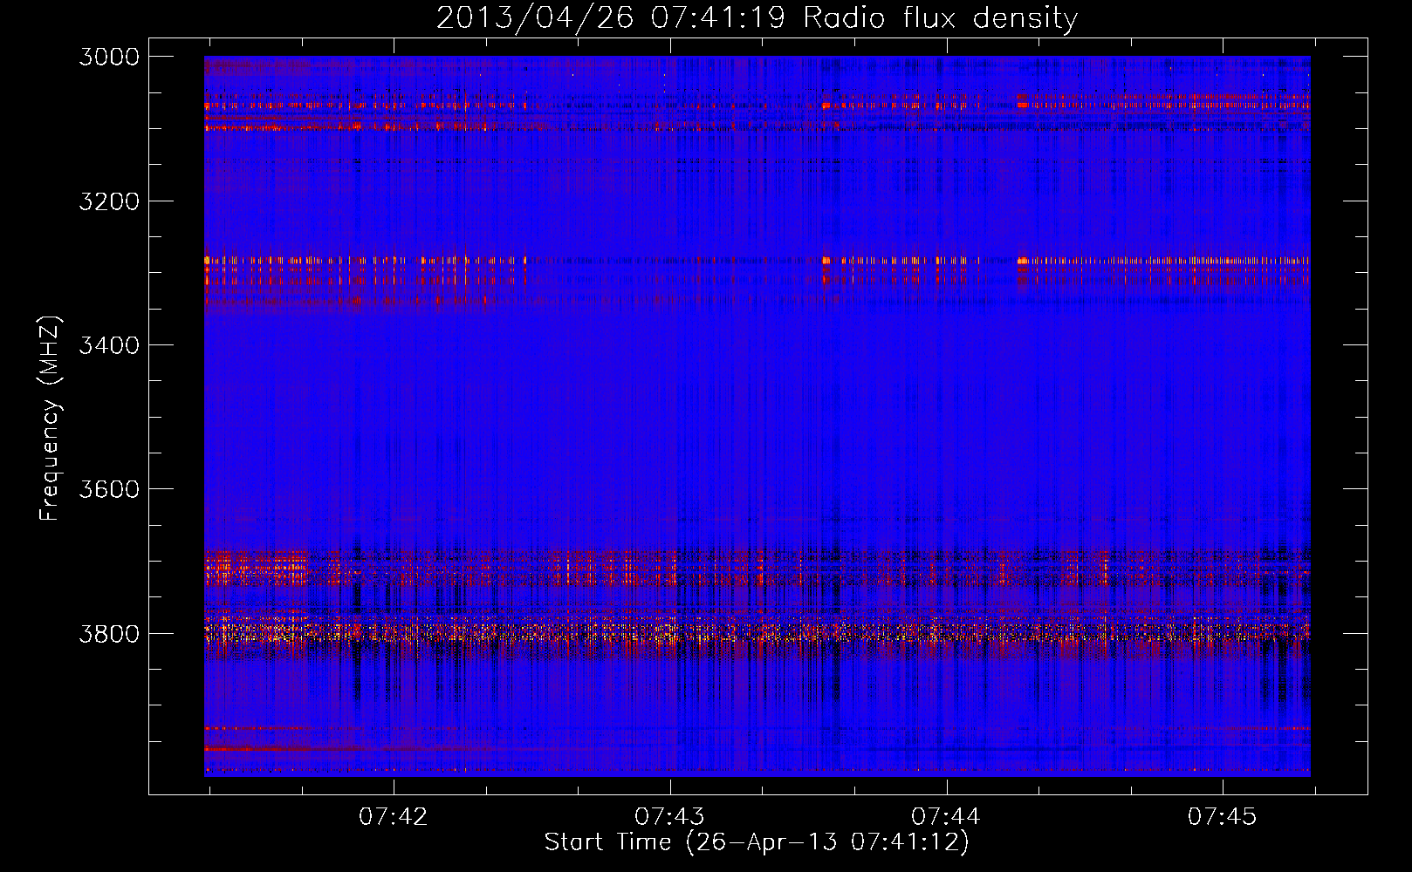
Task: Click the 07:44 time axis label
Action: pyautogui.click(x=946, y=816)
